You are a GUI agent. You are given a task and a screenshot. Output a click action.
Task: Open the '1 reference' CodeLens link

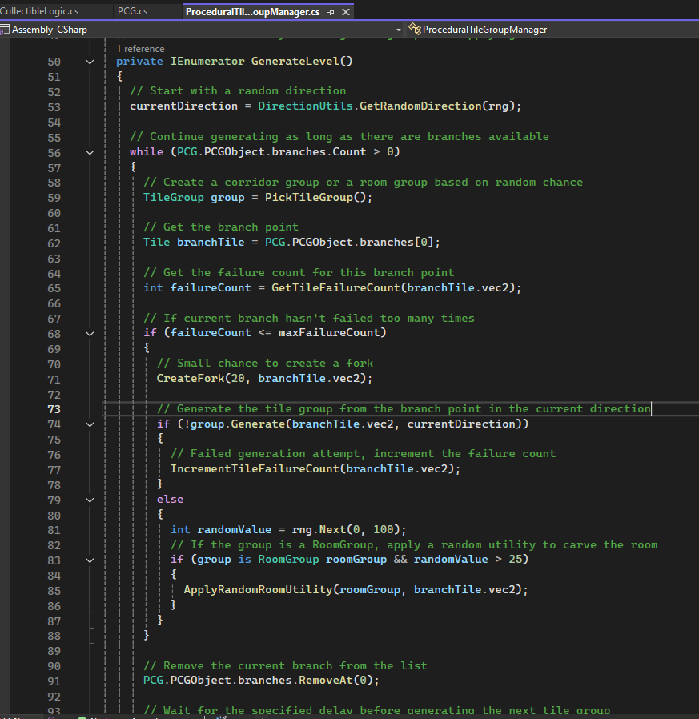tap(140, 50)
